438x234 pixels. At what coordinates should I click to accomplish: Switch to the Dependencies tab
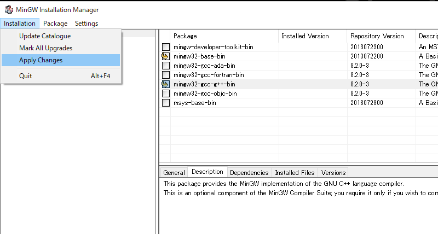tap(249, 173)
